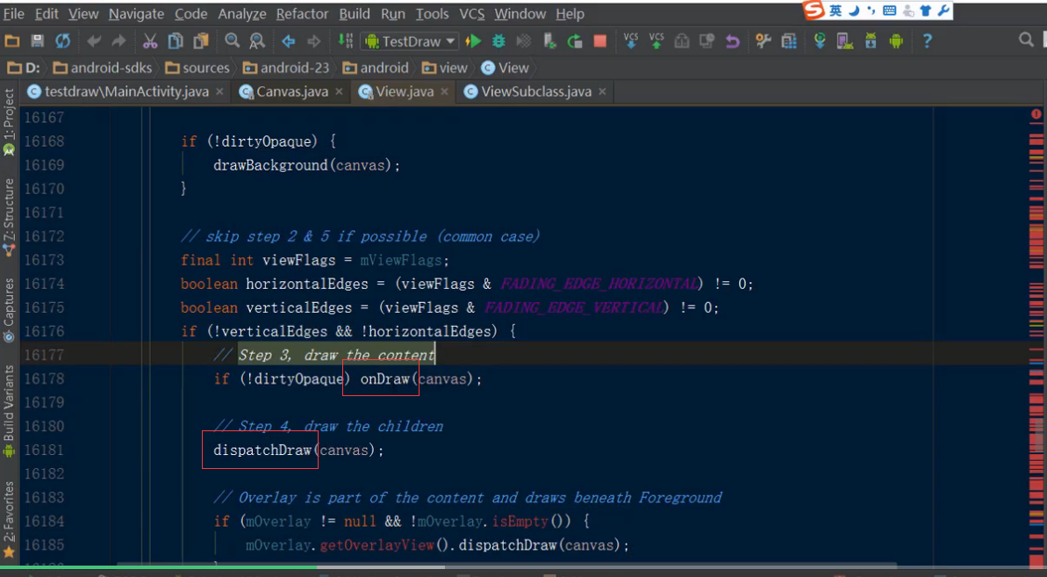Open Project Structure icon
Image resolution: width=1047 pixels, height=577 pixels.
(789, 41)
